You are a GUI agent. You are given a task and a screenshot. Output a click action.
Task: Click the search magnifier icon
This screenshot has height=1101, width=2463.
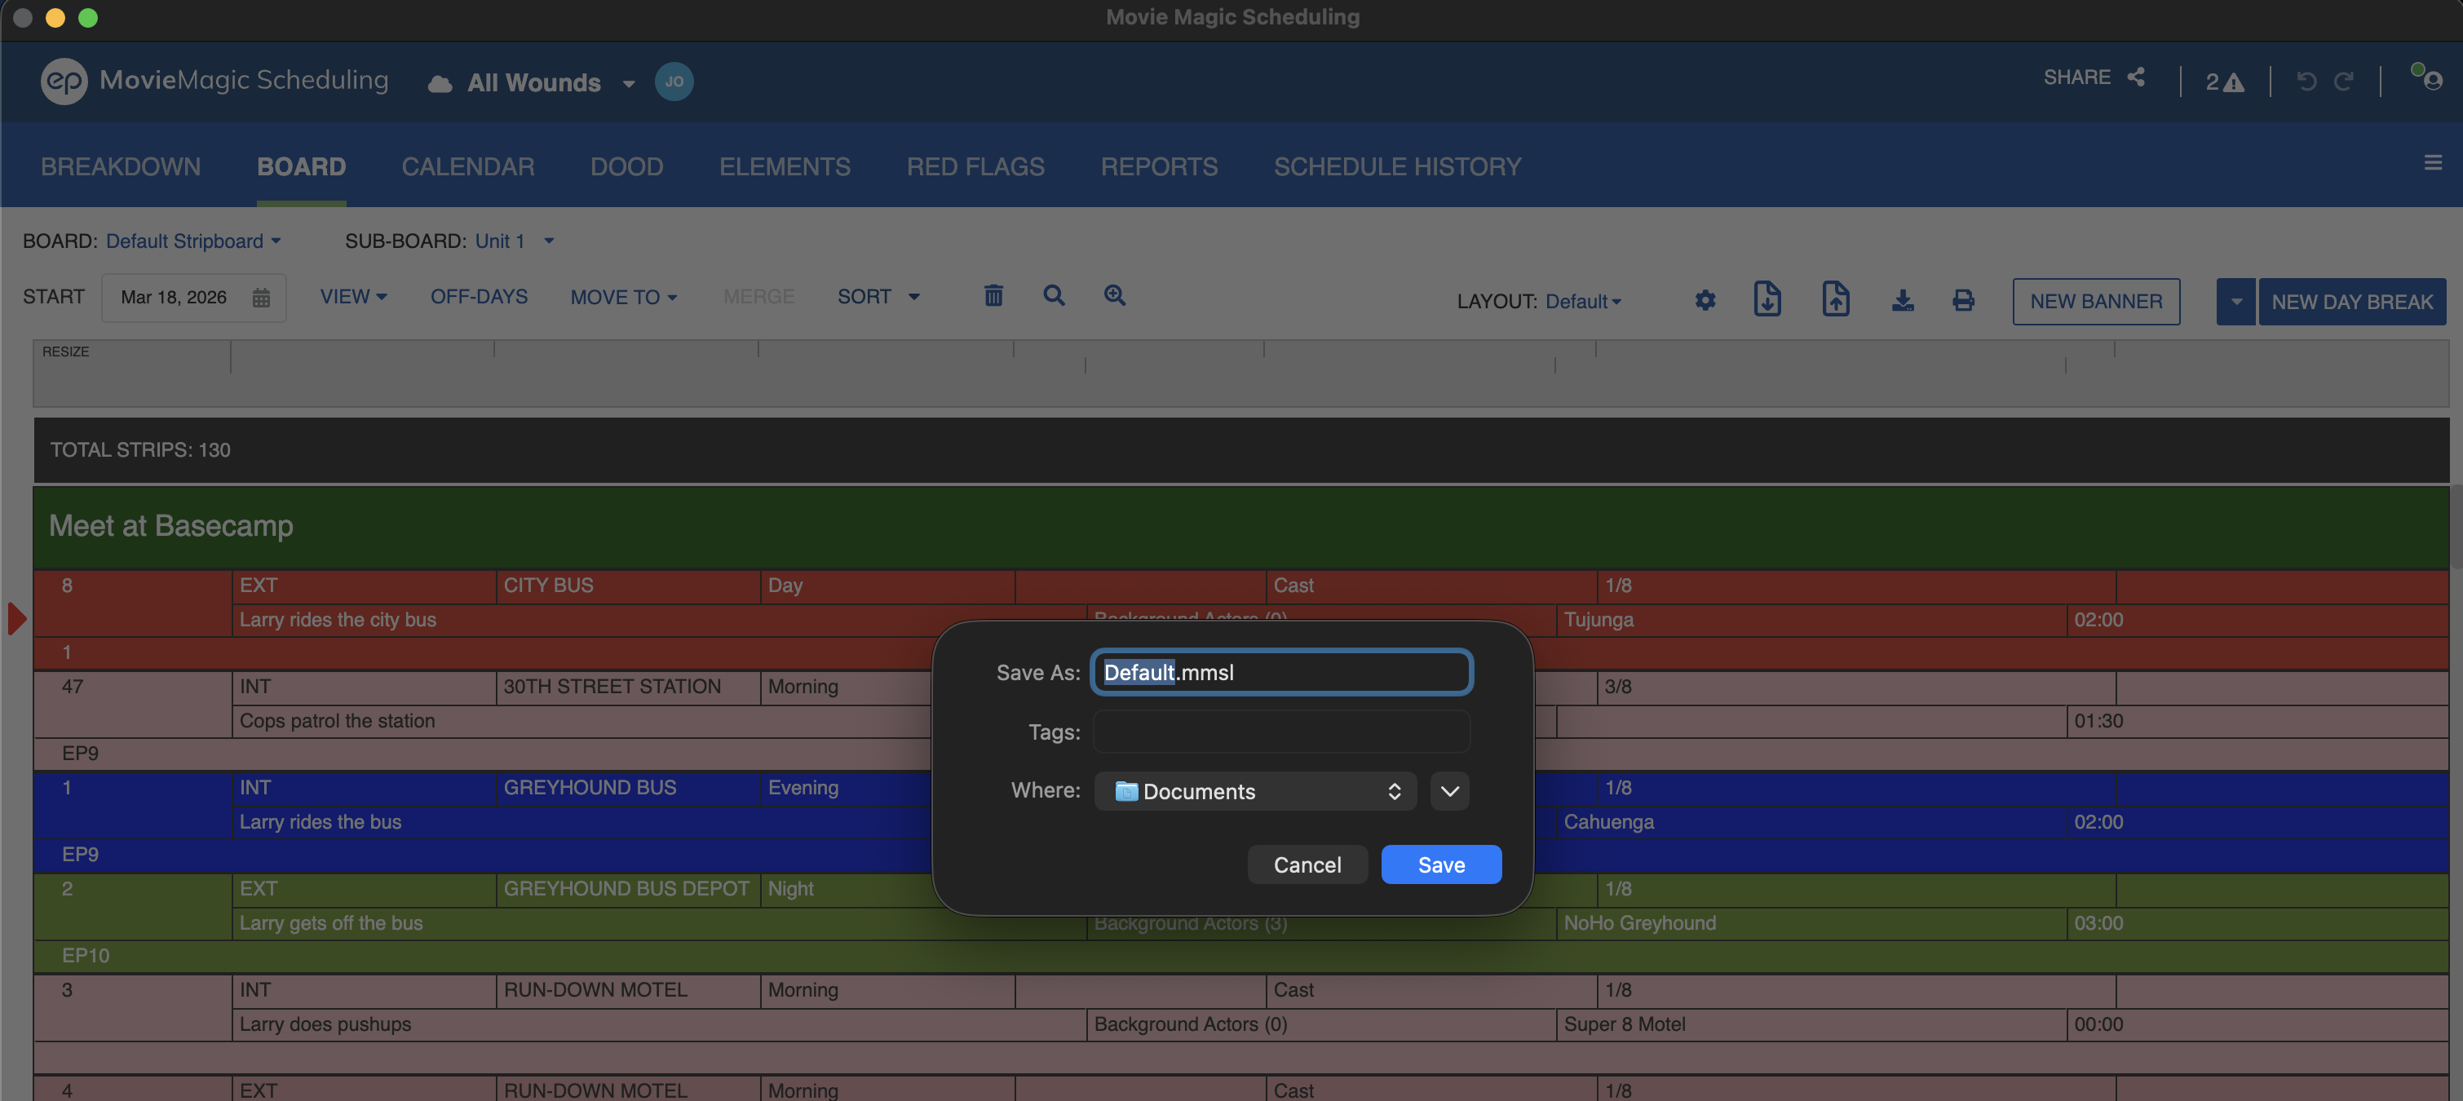[x=1054, y=295]
